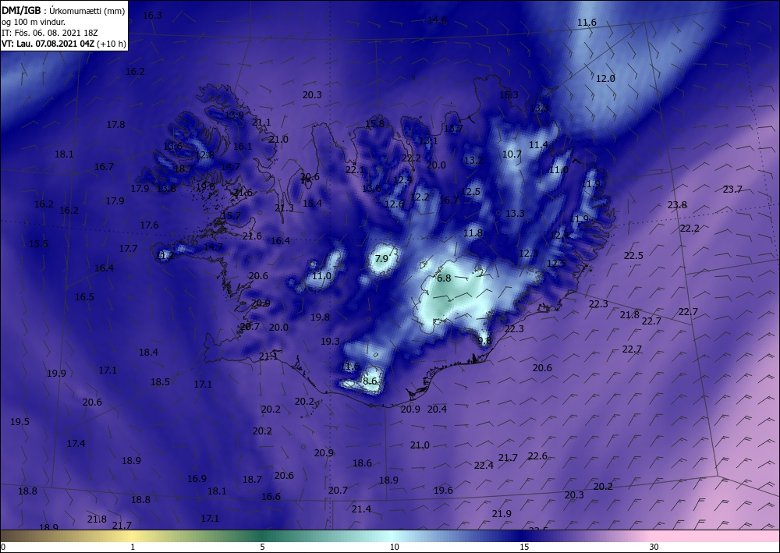
Task: Click the map value 22.1
Action: tap(355, 169)
